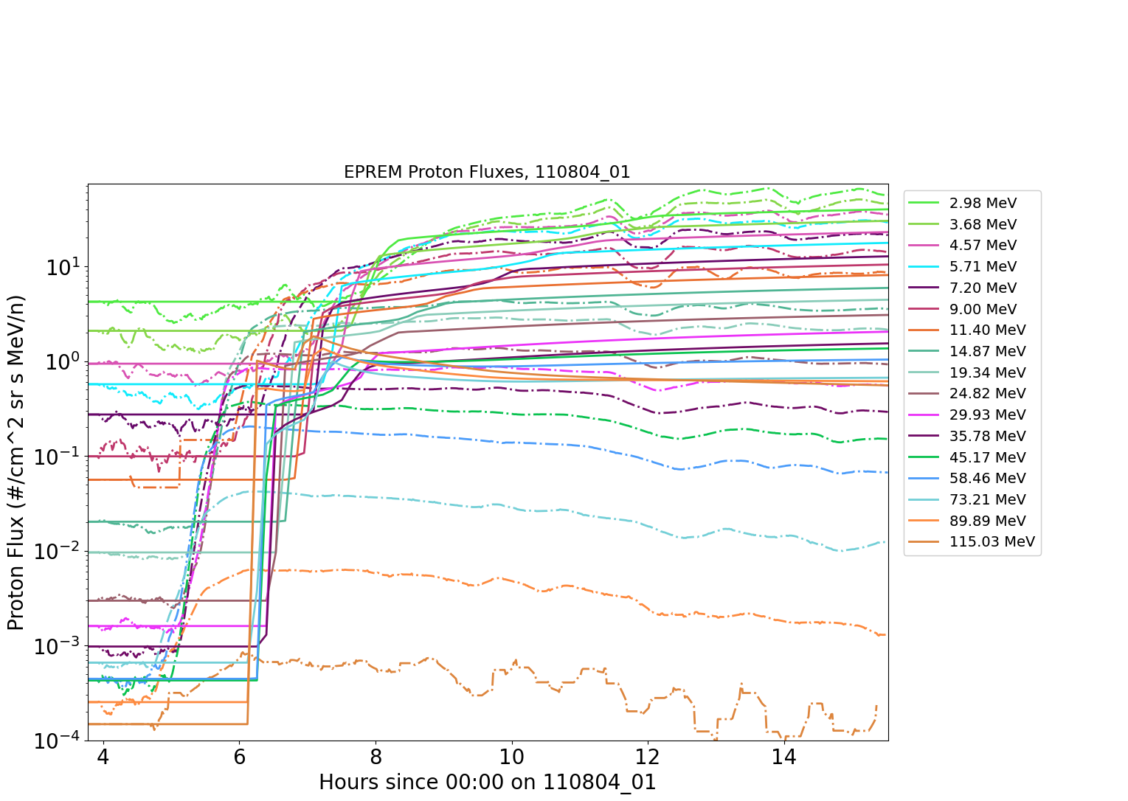Click x-axis tick label 8
Screen dimensions: 1128x801
[x=376, y=757]
